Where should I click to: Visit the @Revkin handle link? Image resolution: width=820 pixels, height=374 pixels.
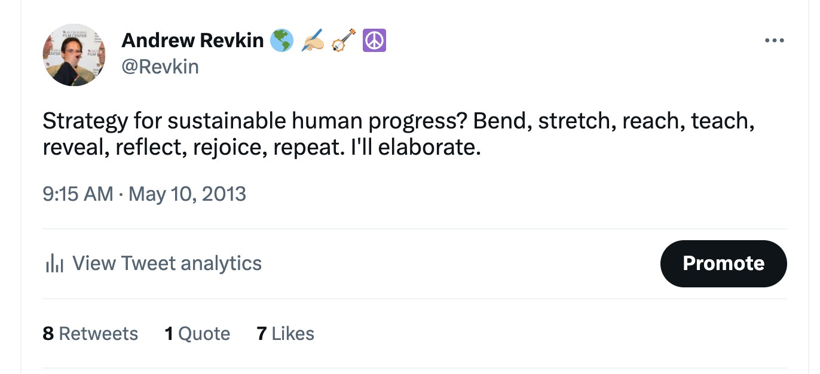(x=160, y=67)
